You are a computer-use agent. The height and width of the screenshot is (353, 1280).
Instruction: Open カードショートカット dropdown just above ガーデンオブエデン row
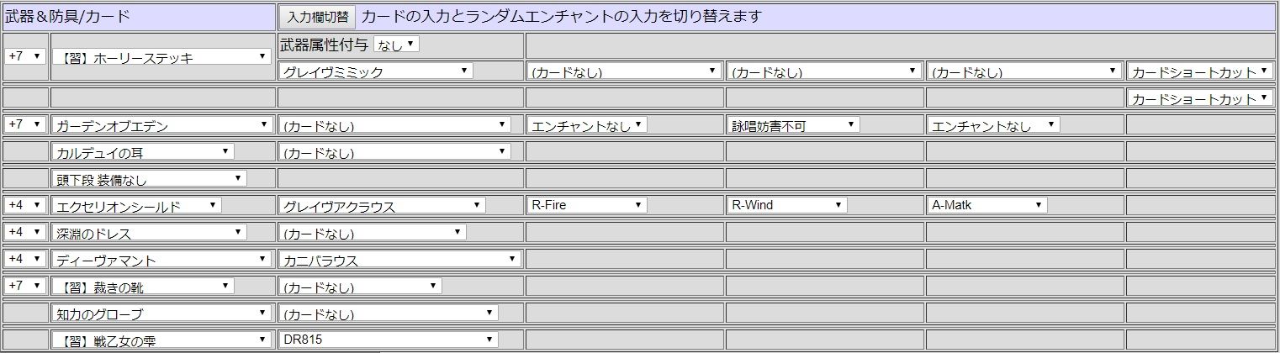pos(1200,98)
